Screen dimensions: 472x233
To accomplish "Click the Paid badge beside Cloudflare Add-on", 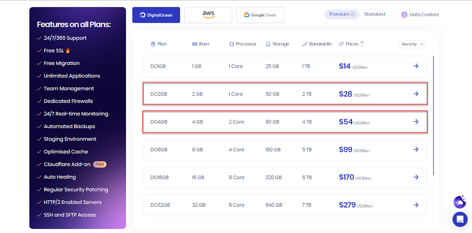I will point(100,164).
